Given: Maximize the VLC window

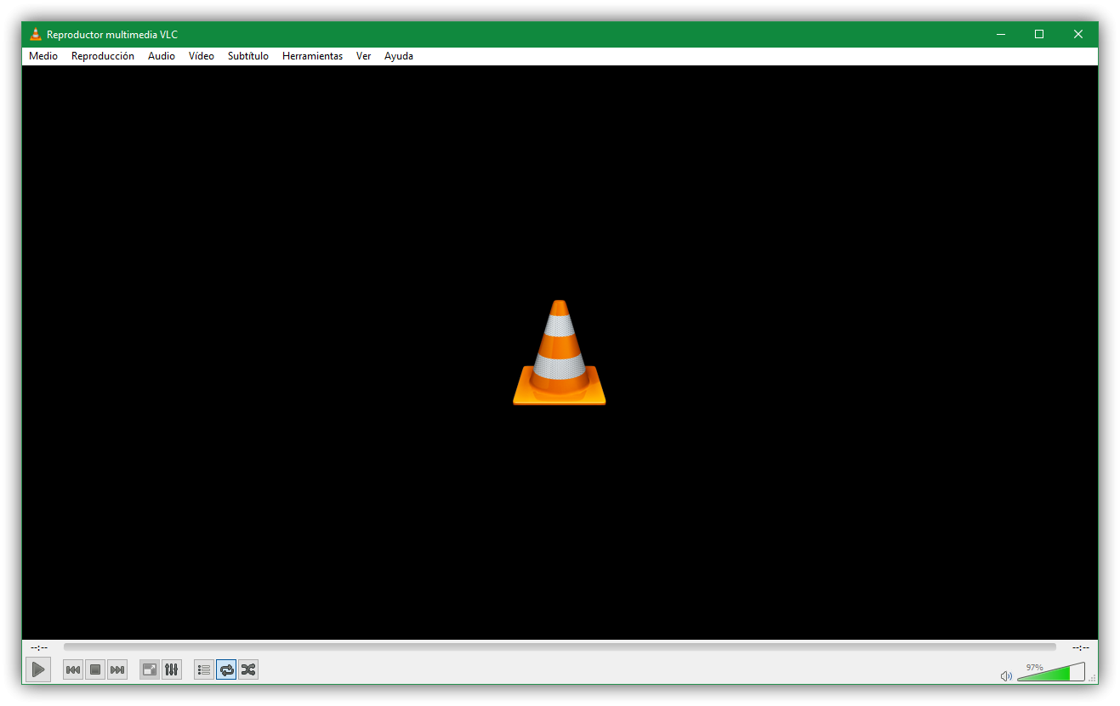Looking at the screenshot, I should tap(1039, 35).
